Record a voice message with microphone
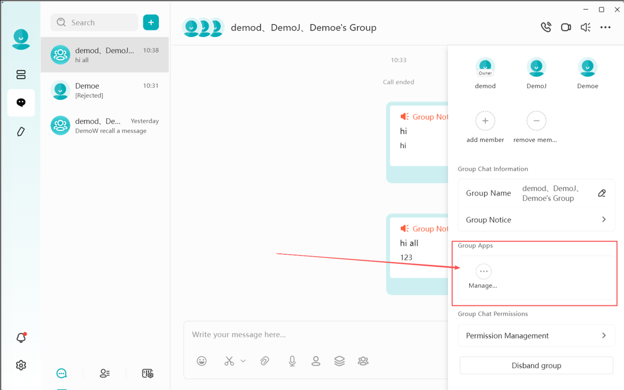The image size is (624, 390). pyautogui.click(x=292, y=361)
